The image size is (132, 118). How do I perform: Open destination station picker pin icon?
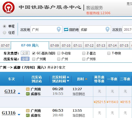107,29
